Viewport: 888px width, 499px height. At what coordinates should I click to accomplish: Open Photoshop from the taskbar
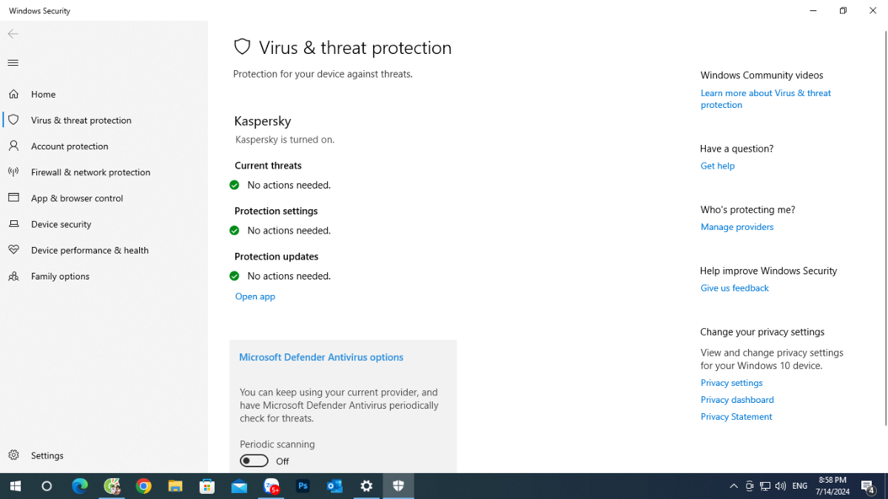click(303, 486)
